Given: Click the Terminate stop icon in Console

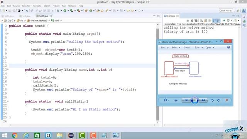Looking at the screenshot, I should pos(188,20).
